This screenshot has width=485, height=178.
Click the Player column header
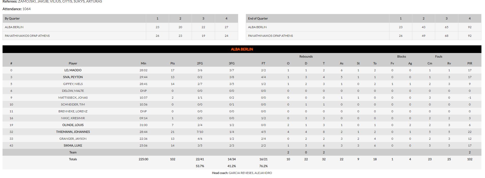click(73, 63)
